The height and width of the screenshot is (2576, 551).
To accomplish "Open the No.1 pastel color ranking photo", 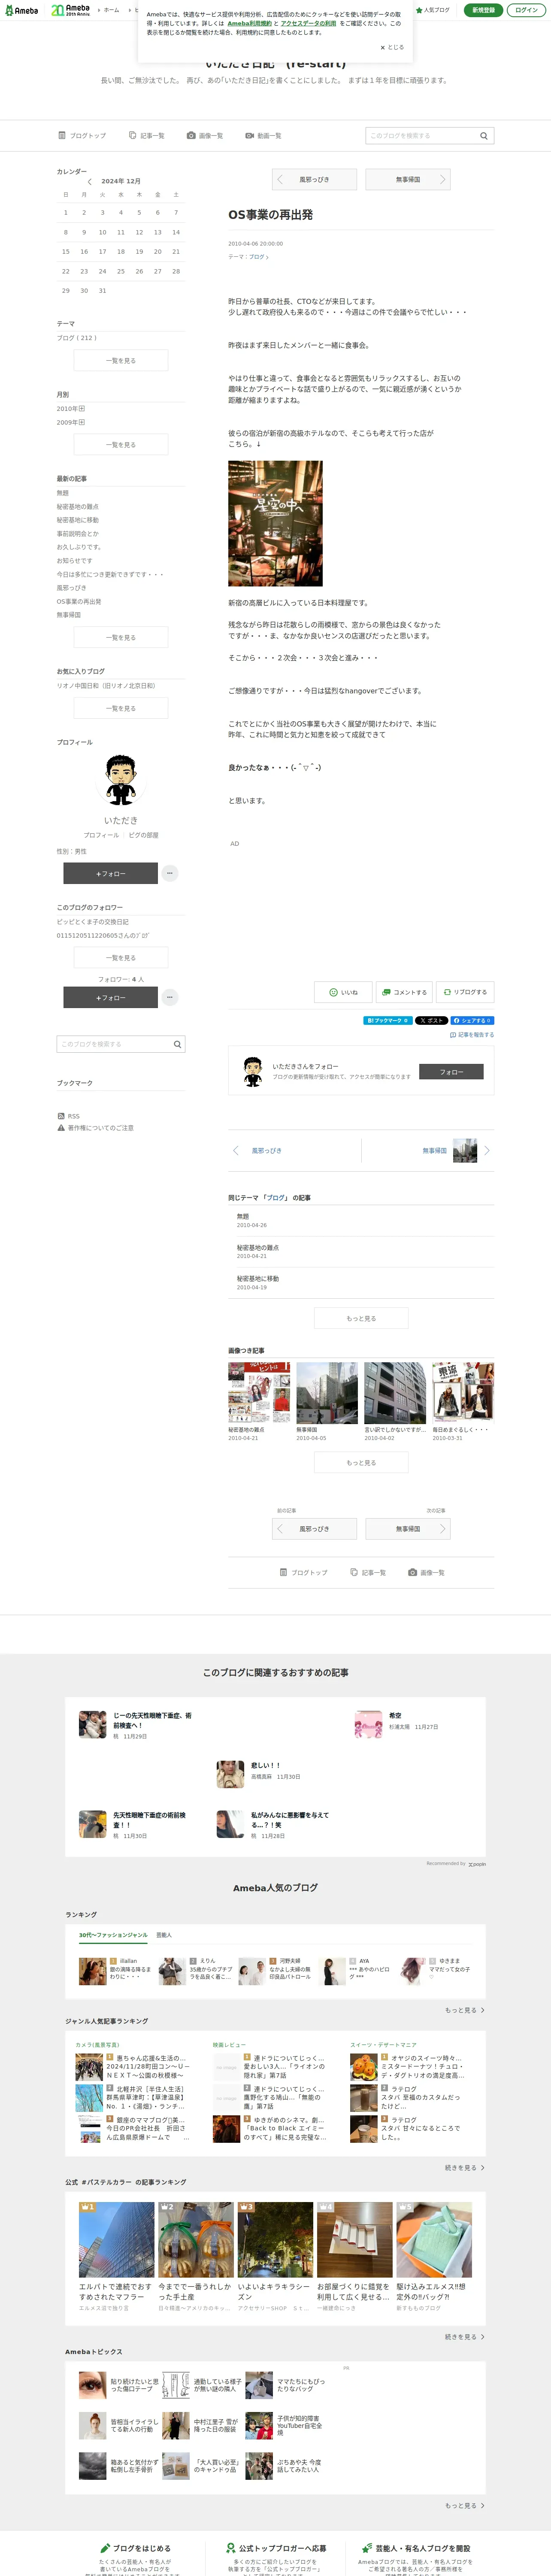I will tap(117, 2240).
